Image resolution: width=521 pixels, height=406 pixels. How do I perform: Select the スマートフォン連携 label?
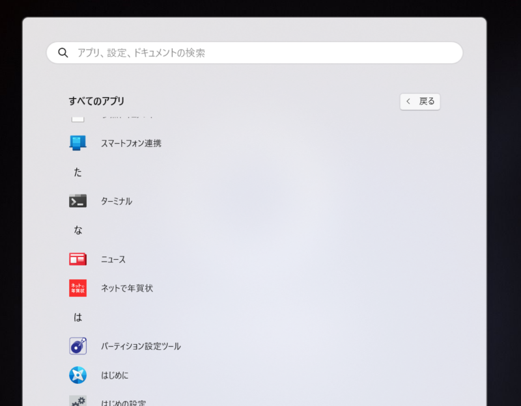[132, 143]
